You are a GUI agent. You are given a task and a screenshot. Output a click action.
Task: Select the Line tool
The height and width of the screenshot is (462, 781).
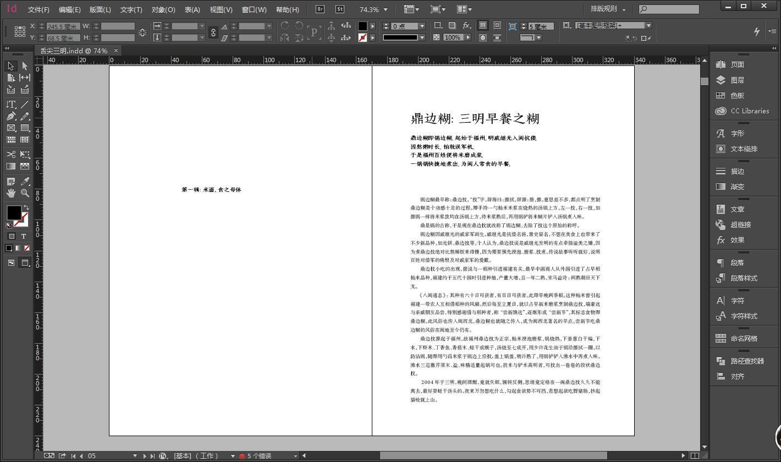[25, 104]
